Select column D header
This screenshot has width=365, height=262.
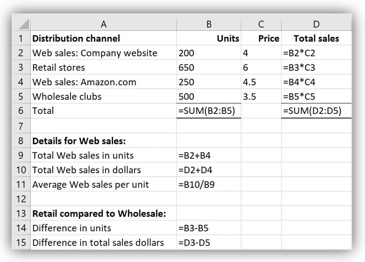(316, 24)
